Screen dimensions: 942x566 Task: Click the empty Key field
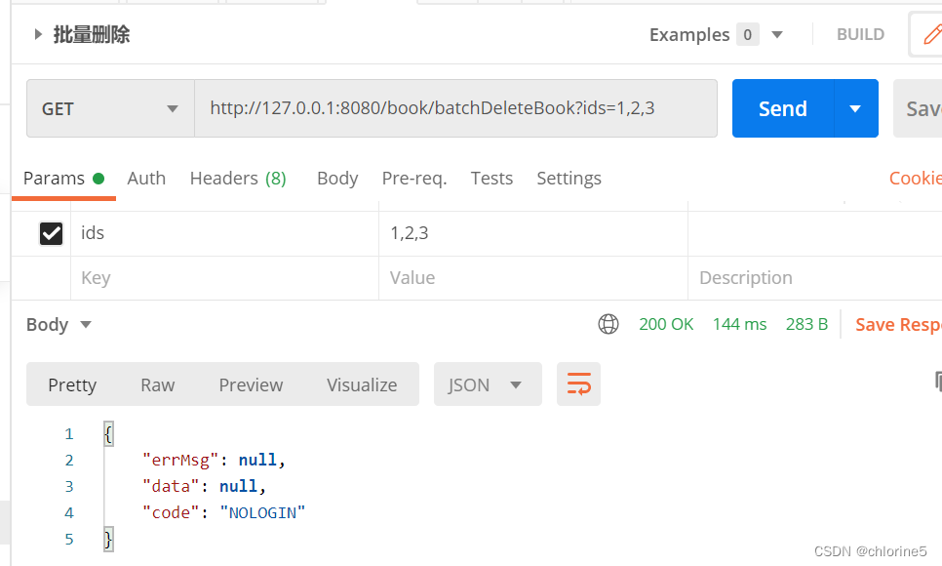(224, 278)
